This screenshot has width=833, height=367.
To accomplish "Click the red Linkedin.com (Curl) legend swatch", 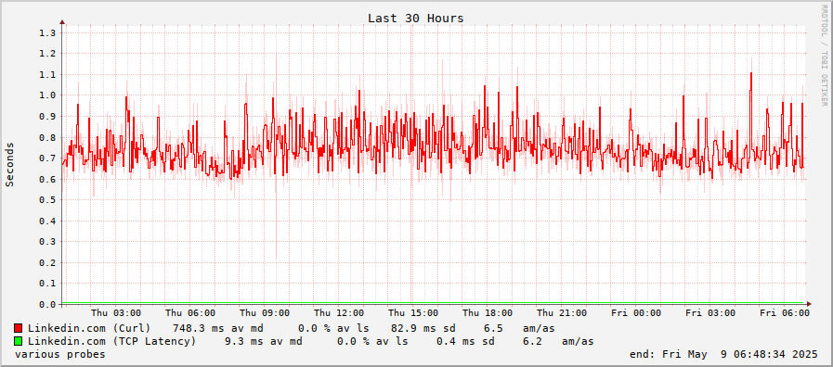I will (x=19, y=328).
